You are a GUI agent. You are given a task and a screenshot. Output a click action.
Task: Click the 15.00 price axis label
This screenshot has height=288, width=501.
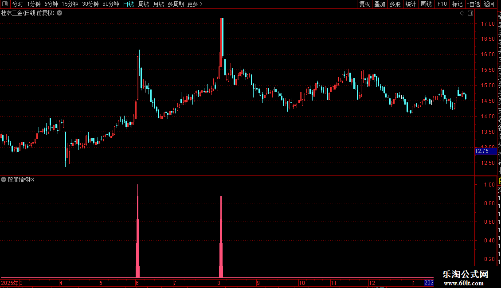488,85
